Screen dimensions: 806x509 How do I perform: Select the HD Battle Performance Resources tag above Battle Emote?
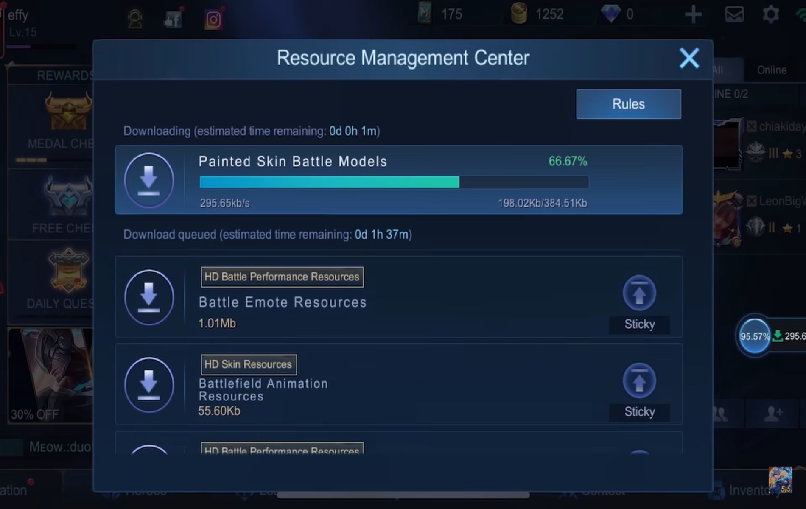[282, 277]
